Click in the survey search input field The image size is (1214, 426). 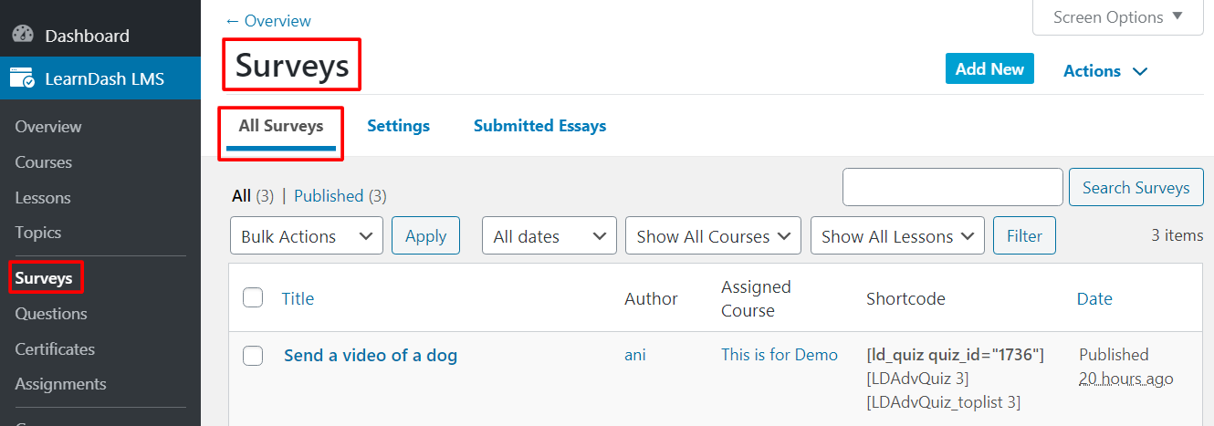coord(952,187)
